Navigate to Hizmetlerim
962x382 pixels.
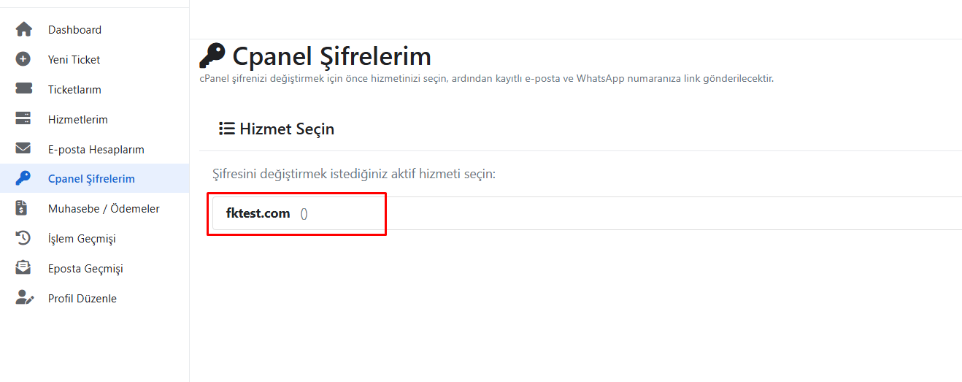click(77, 120)
